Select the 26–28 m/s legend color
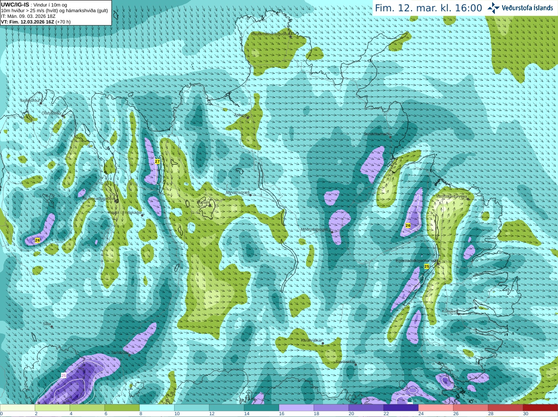Image resolution: width=558 pixels, height=417 pixels. pyautogui.click(x=471, y=408)
